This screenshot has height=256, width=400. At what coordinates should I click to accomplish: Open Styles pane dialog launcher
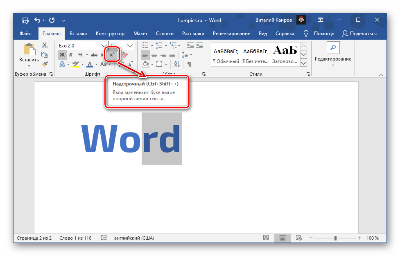(308, 74)
